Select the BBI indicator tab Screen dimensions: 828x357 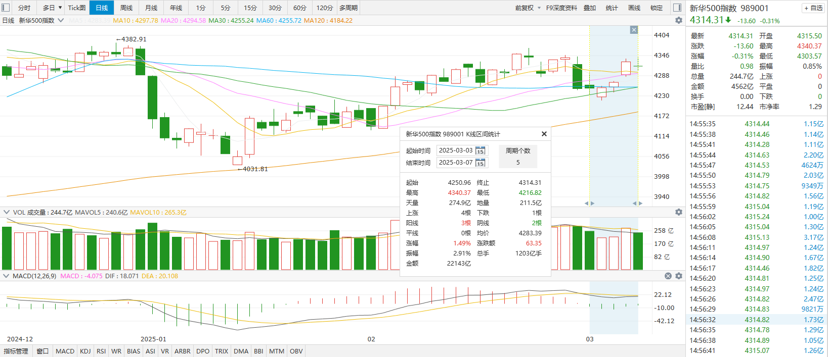pos(258,351)
